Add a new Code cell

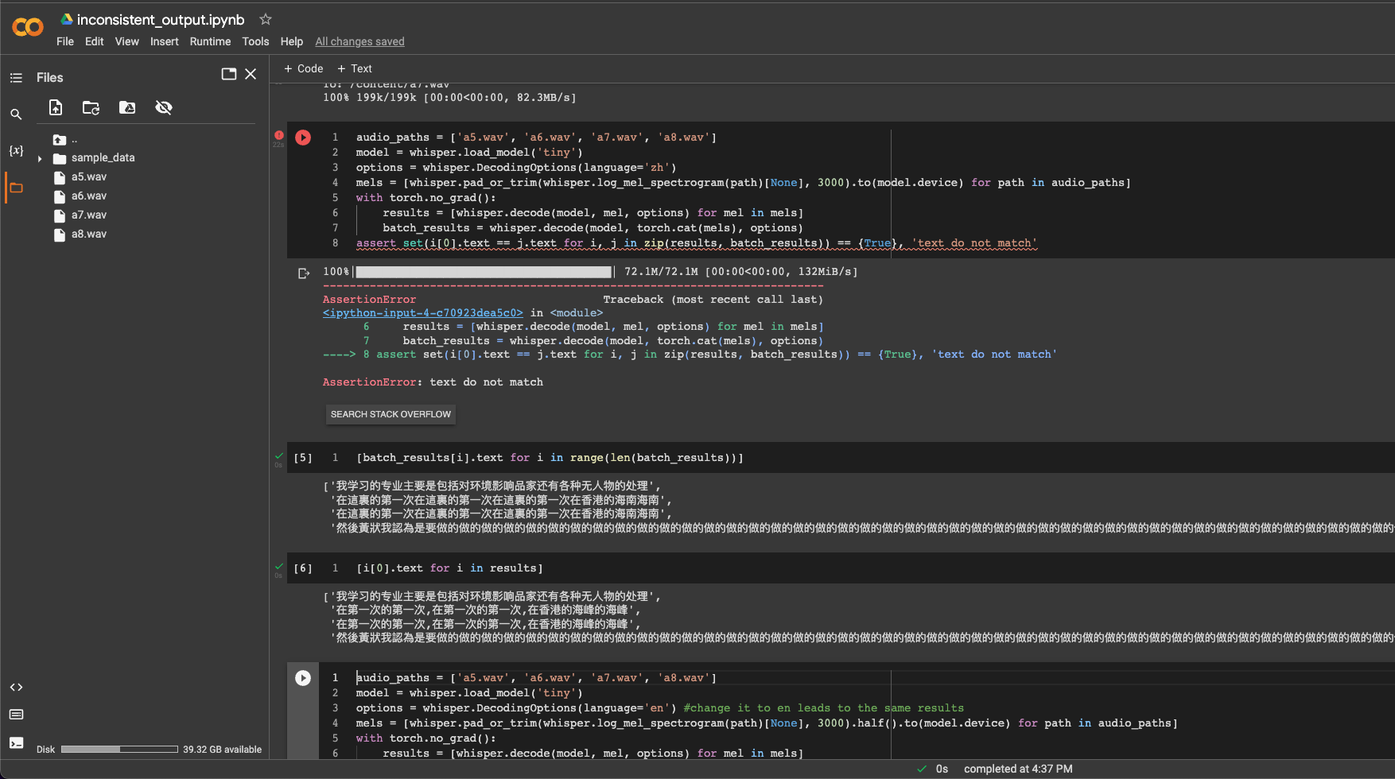304,68
